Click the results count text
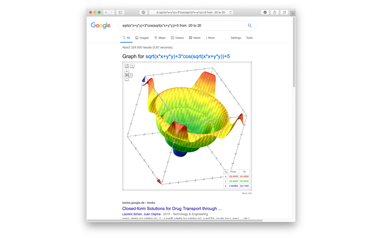Viewport: 382px width, 238px height. click(147, 47)
